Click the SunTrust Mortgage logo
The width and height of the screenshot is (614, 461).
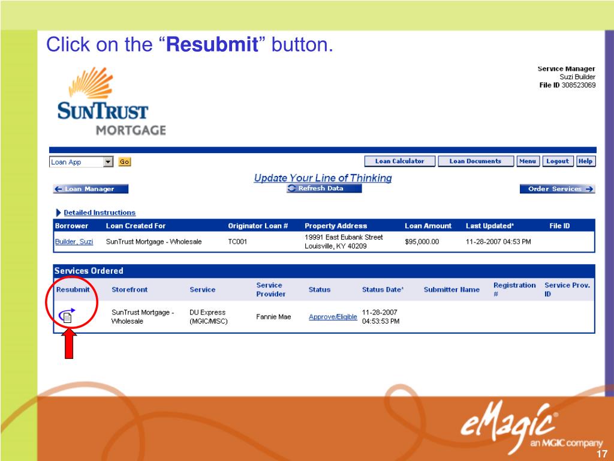(112, 101)
